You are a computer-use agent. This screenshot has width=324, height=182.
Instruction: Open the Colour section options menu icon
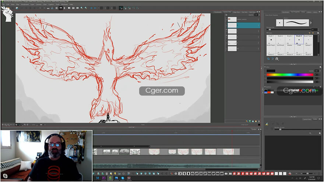[x=320, y=67]
